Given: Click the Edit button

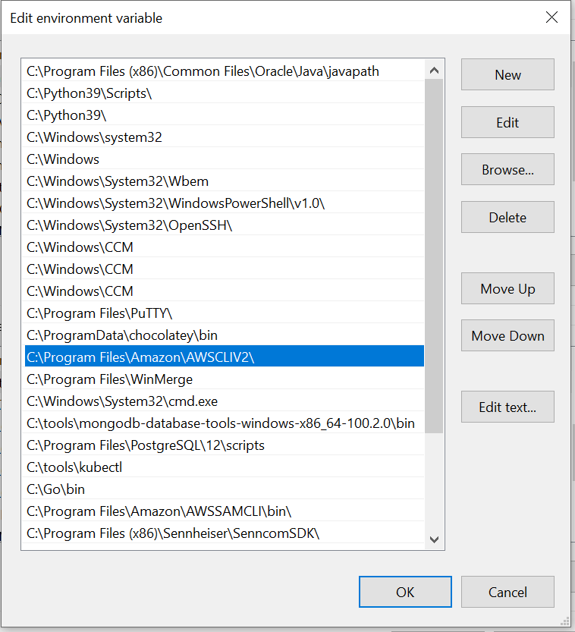Looking at the screenshot, I should point(507,122).
